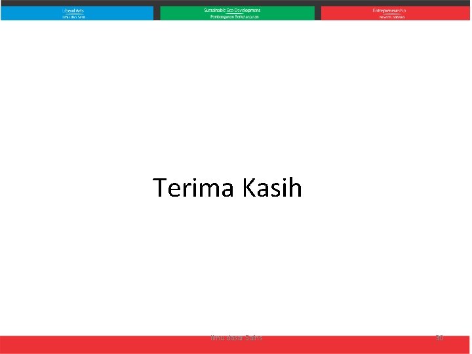Click the 'Terima Kasih' title text
Viewport: 472px width, 354px height.
click(x=227, y=187)
